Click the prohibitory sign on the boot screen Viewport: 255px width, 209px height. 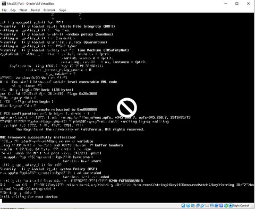(127, 108)
